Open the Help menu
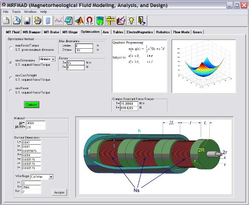The width and height of the screenshot is (249, 205). 44,12
